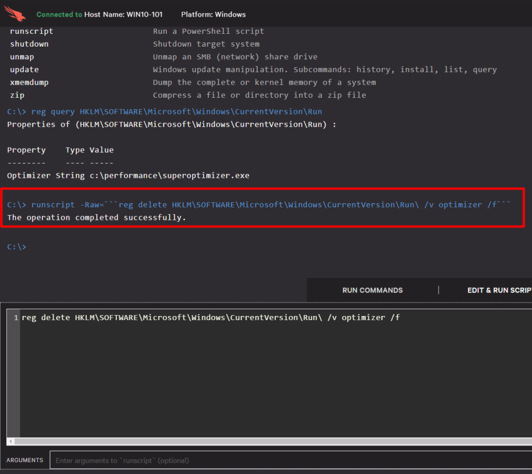Click line number 1 in the editor gutter
The image size is (532, 474).
[x=16, y=318]
